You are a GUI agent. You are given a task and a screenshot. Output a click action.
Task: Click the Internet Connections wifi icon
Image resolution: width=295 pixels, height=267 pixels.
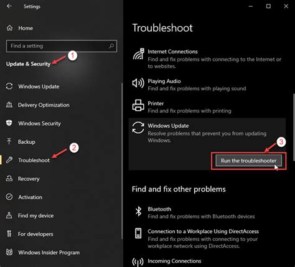(x=138, y=54)
